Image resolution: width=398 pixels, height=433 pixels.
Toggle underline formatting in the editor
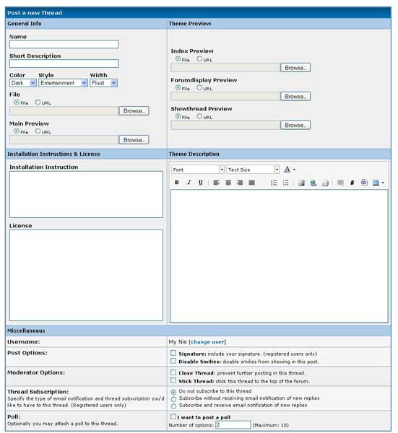(201, 183)
